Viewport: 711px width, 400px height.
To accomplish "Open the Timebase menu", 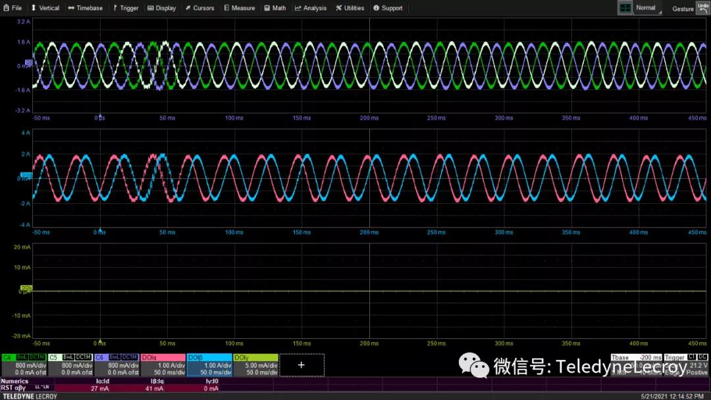I will tap(86, 8).
